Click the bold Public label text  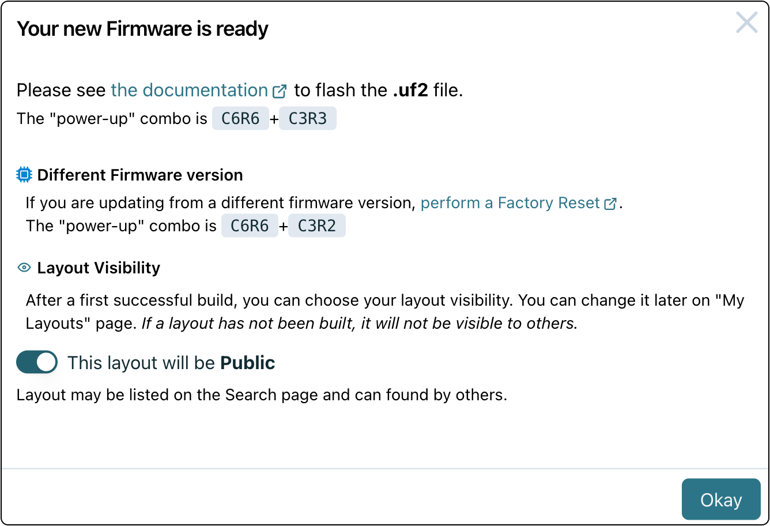point(248,362)
